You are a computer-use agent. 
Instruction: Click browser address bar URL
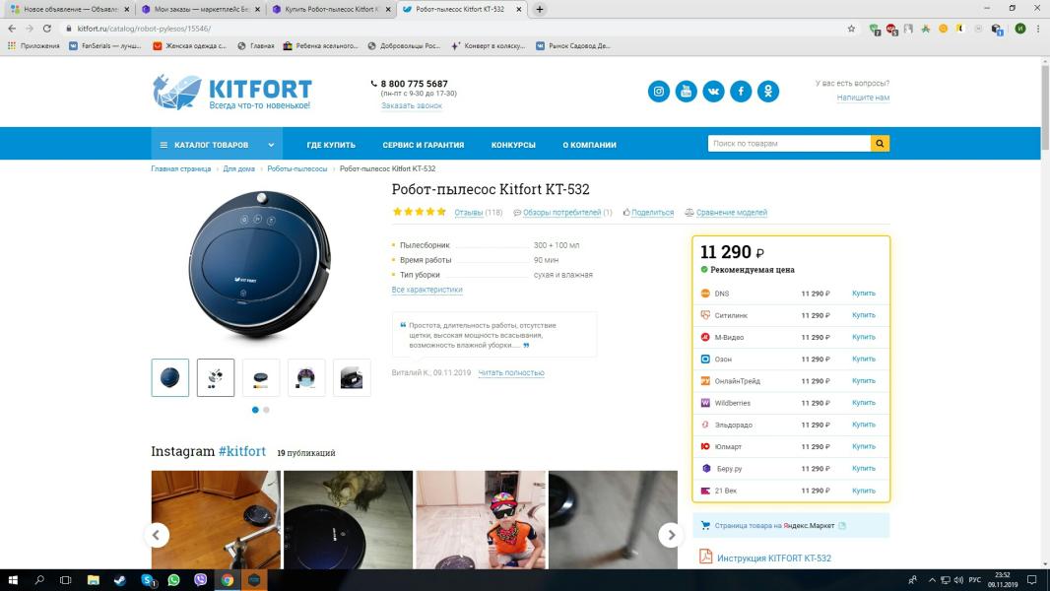(x=144, y=29)
